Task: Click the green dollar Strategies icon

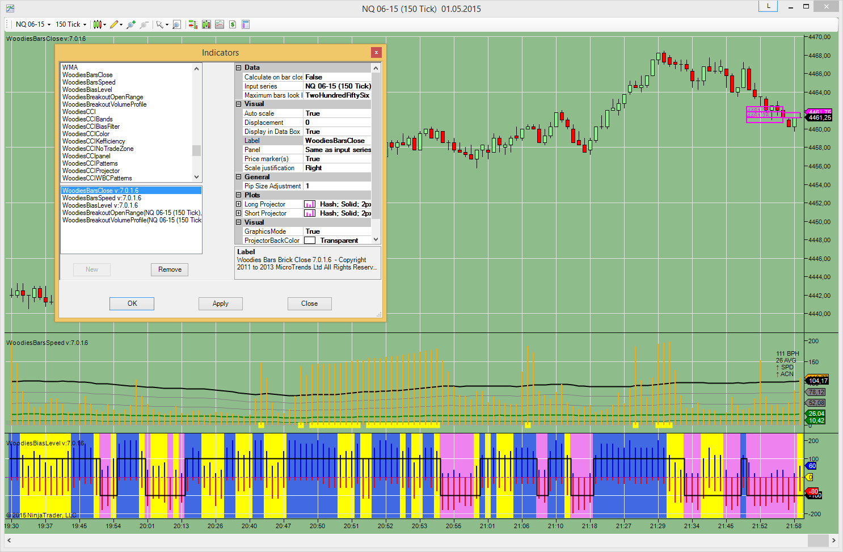Action: pos(233,24)
